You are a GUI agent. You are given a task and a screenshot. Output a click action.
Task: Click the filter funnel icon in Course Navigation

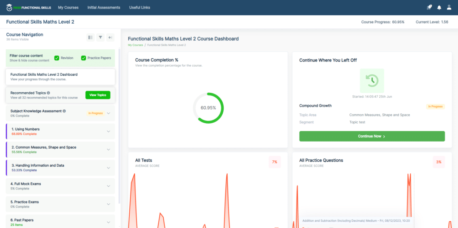[x=101, y=38]
